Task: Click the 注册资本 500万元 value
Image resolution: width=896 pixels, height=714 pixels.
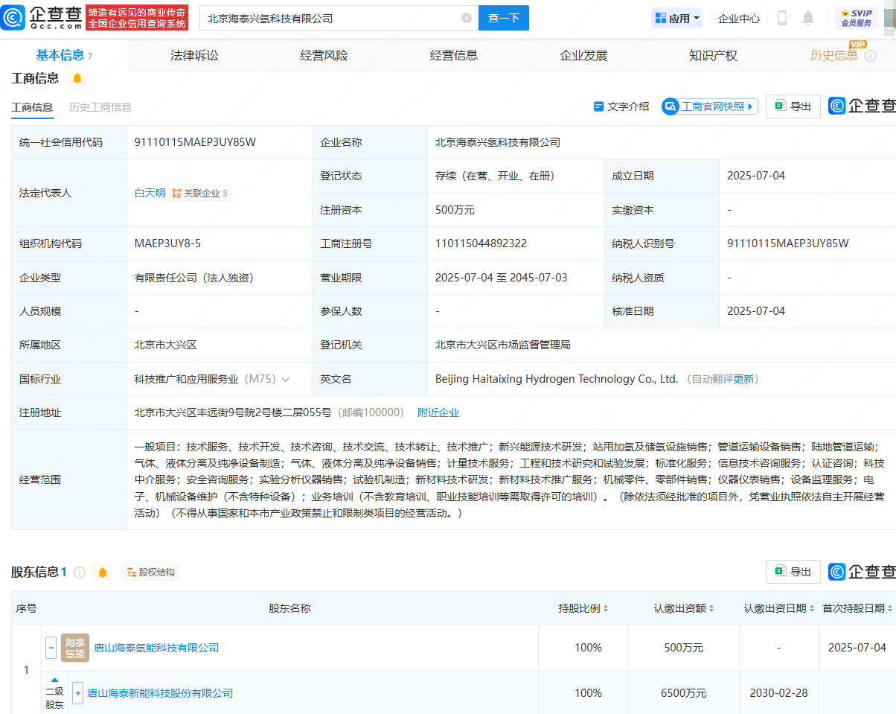Action: (x=455, y=211)
